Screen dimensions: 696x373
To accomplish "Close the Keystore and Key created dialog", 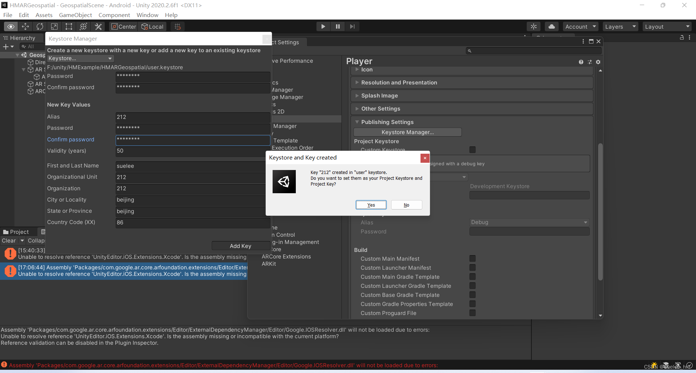I will coord(425,158).
